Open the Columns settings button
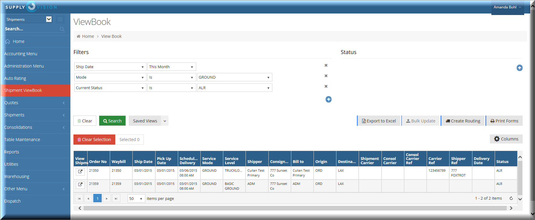 click(x=506, y=139)
